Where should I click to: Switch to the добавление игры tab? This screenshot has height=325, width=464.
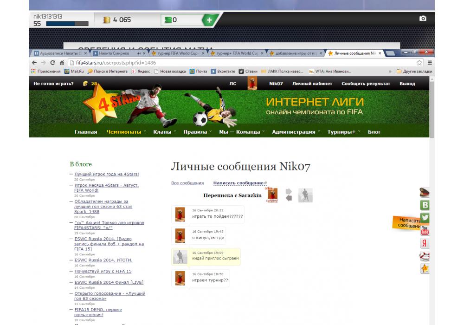[x=296, y=53]
